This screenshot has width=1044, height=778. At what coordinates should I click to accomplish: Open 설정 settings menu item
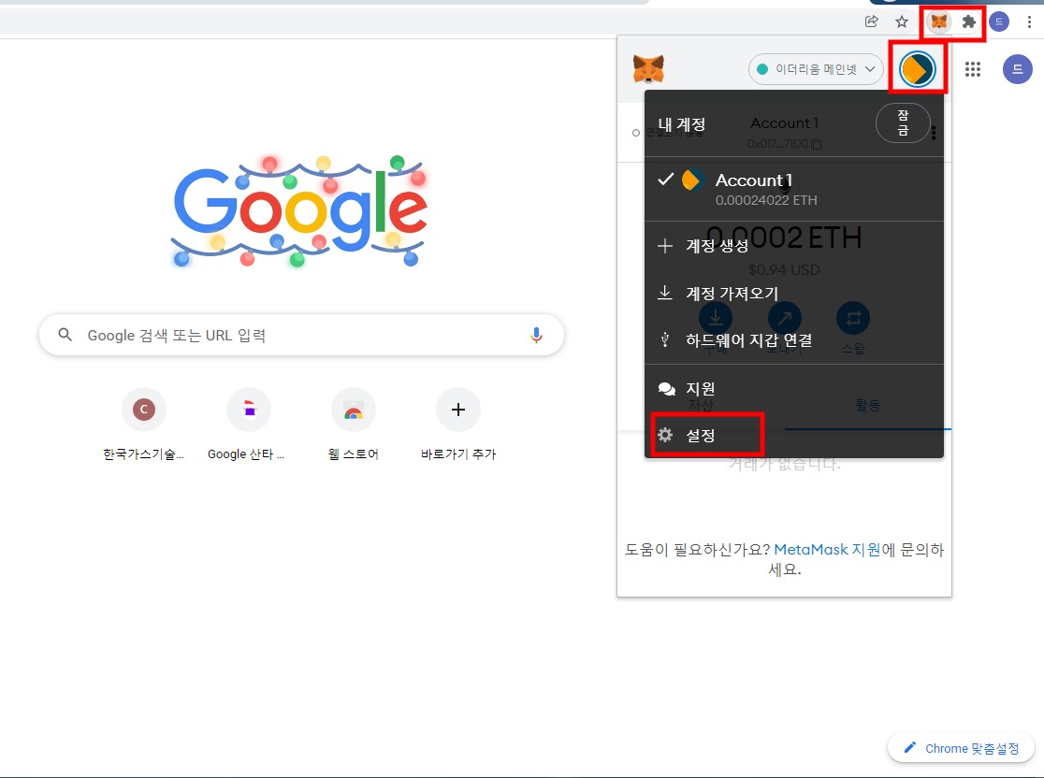coord(793,435)
